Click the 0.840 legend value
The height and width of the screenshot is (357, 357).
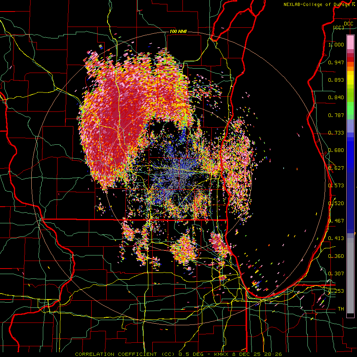pyautogui.click(x=336, y=98)
